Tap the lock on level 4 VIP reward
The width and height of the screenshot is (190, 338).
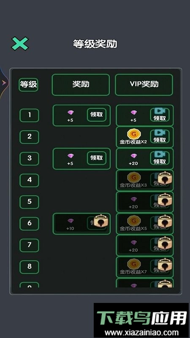(x=165, y=178)
